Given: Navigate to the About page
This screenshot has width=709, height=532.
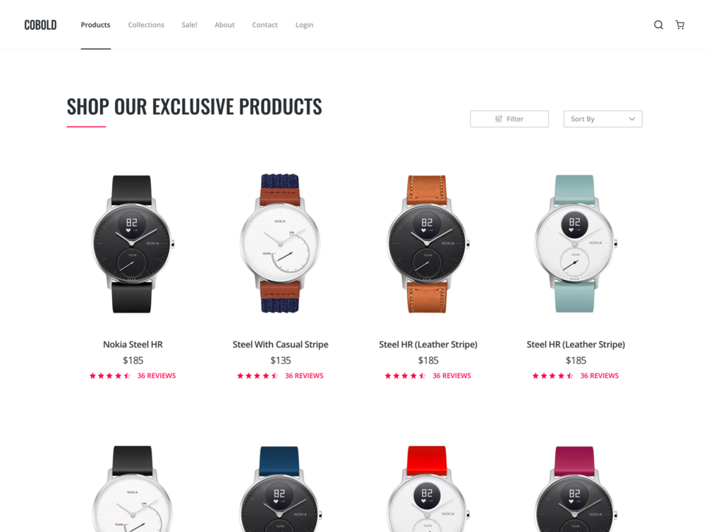Looking at the screenshot, I should [x=225, y=25].
